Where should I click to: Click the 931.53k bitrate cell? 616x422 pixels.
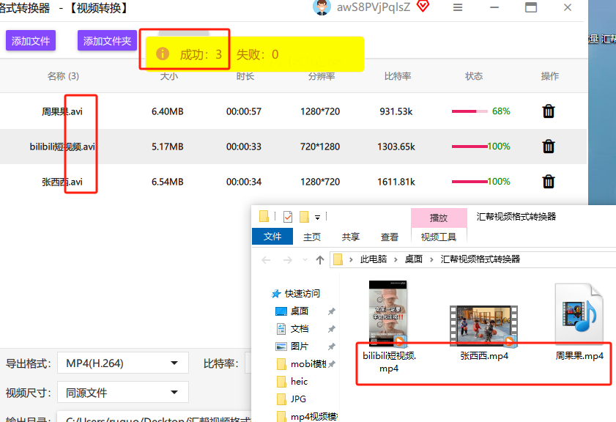click(x=396, y=111)
